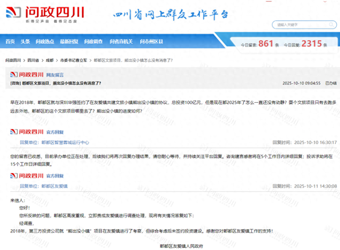Click the 四川省网上群众工作平台 banner title
Viewport: 340px width, 250px height.
(x=171, y=15)
